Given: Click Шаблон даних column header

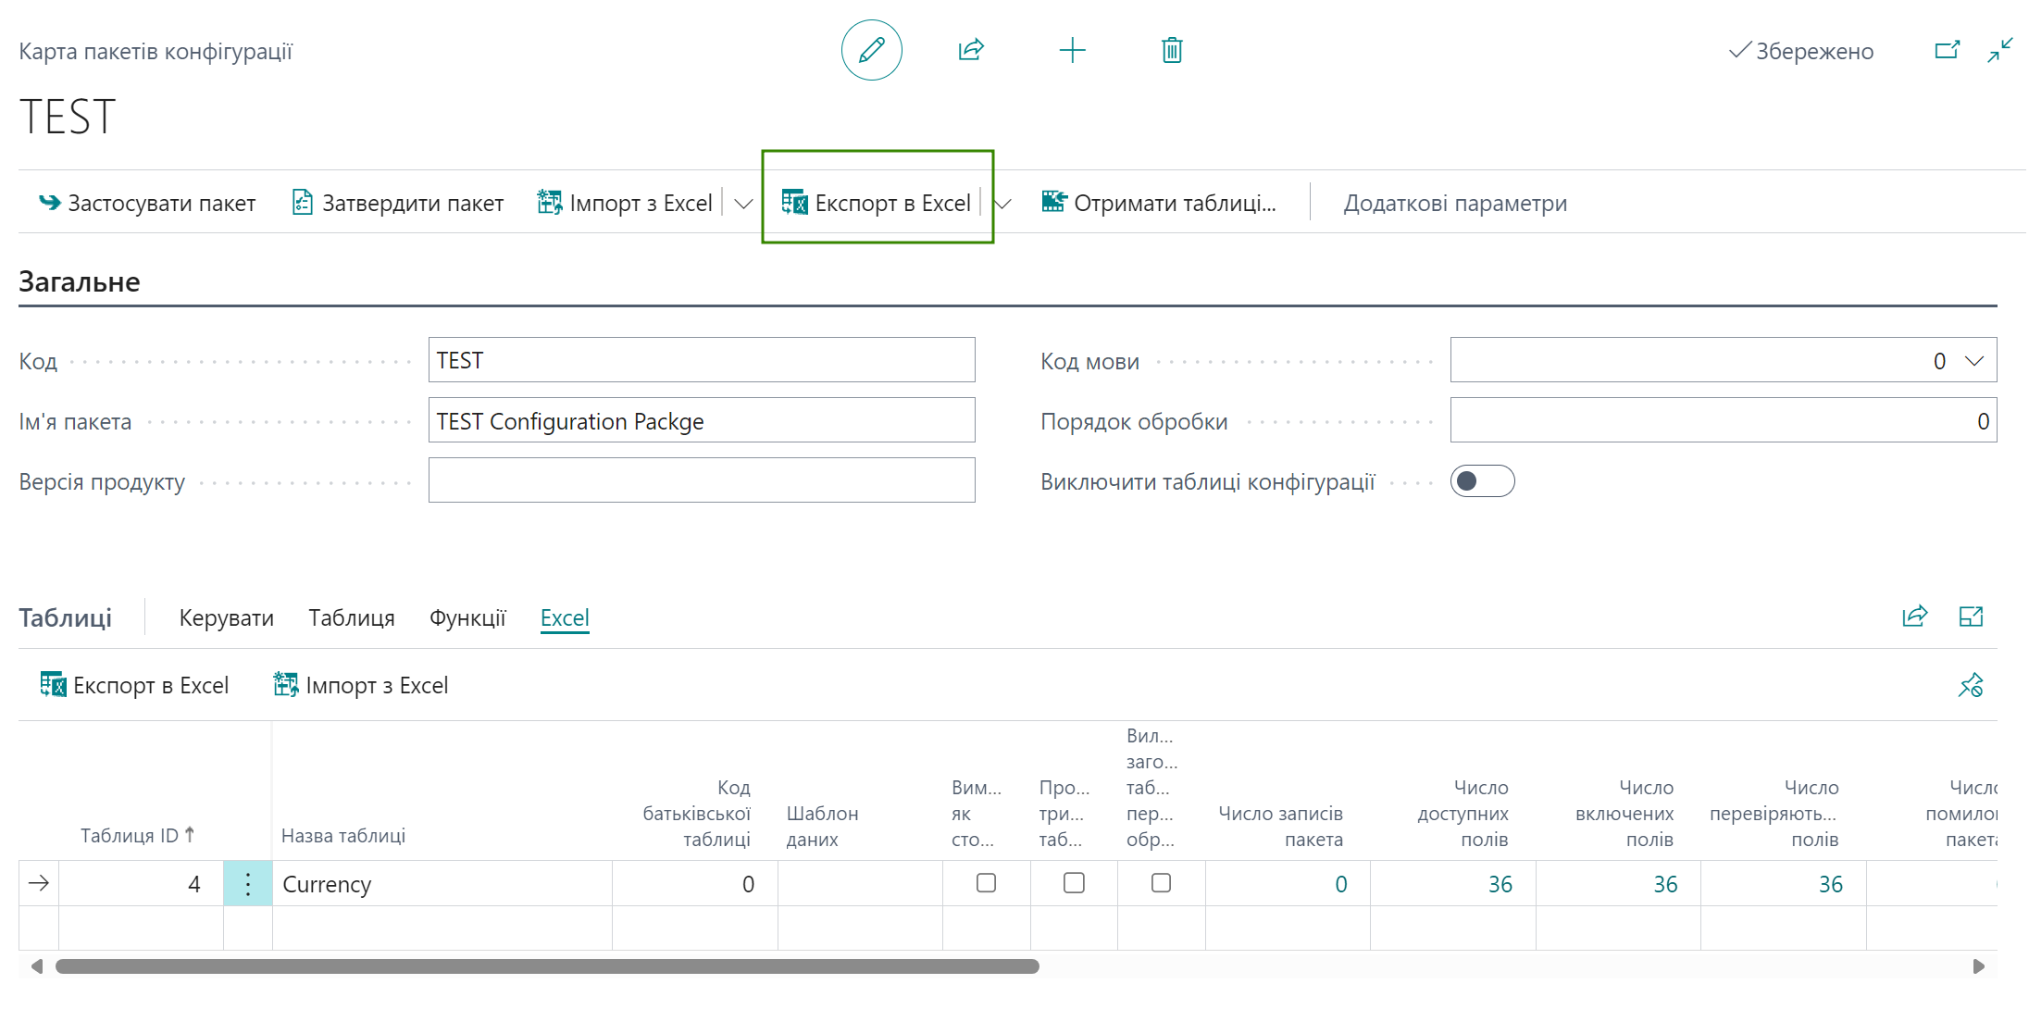Looking at the screenshot, I should [822, 826].
